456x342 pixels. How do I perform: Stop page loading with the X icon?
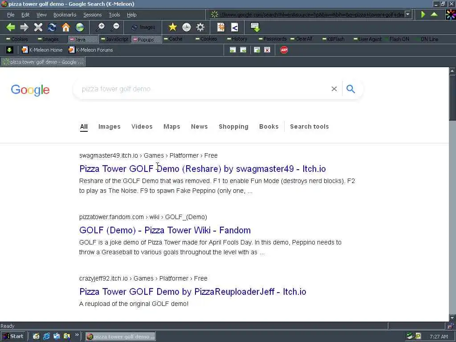pos(38,27)
